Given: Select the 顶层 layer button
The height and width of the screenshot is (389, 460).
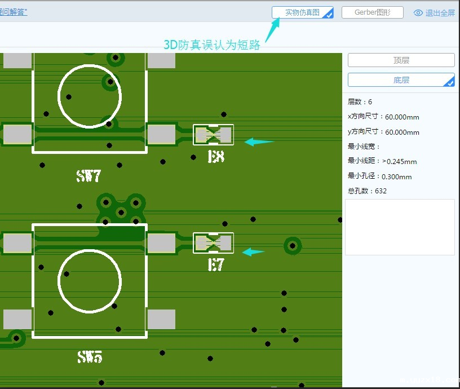Looking at the screenshot, I should point(401,60).
